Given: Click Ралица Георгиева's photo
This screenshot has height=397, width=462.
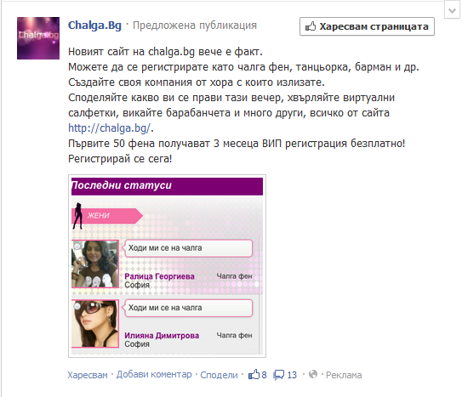Looking at the screenshot, I should click(95, 264).
